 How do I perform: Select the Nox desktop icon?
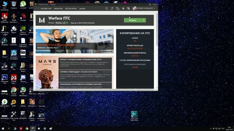[14, 66]
